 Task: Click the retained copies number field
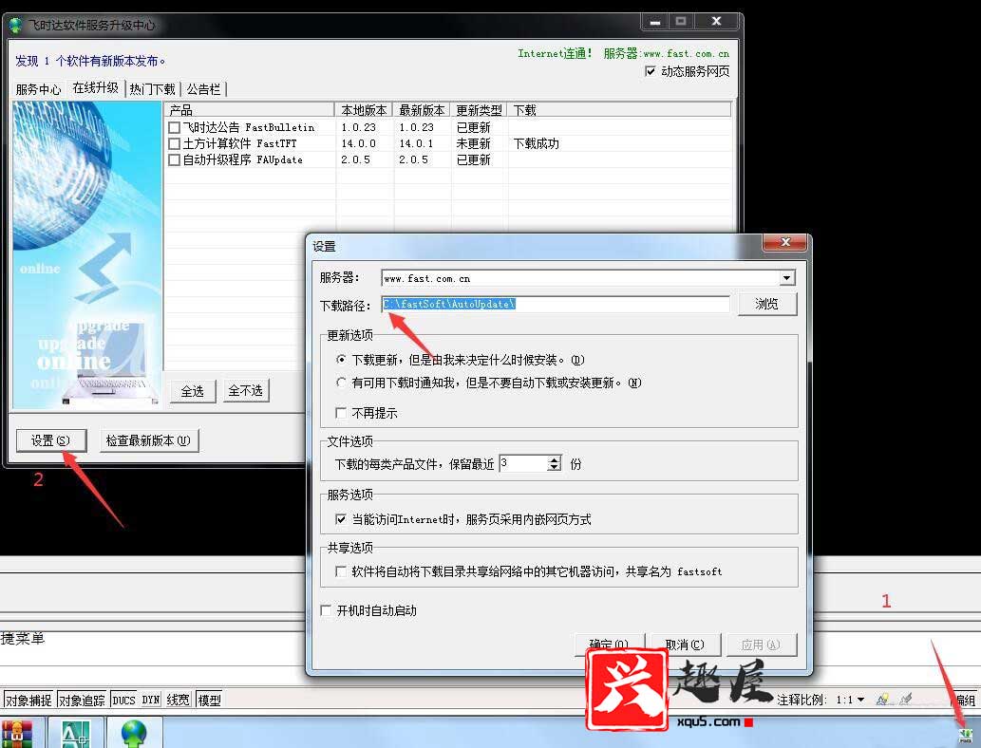[523, 463]
